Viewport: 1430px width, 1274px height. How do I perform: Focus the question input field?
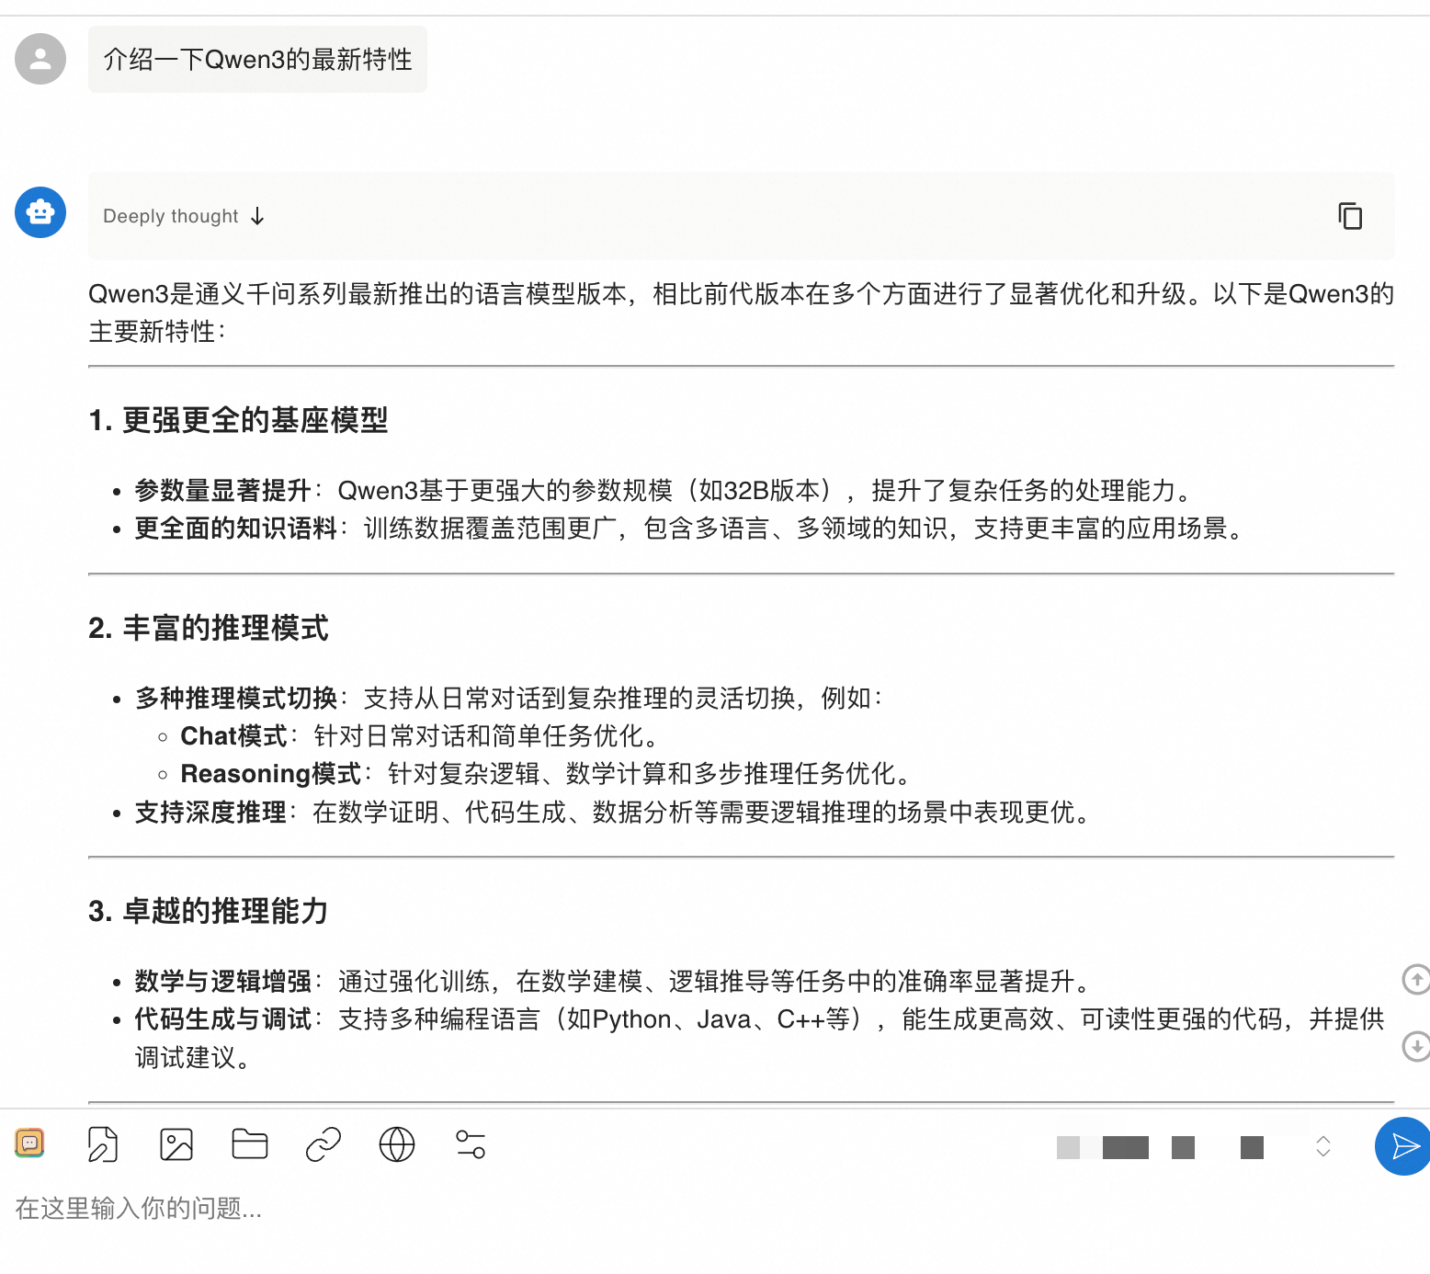pyautogui.click(x=715, y=1208)
